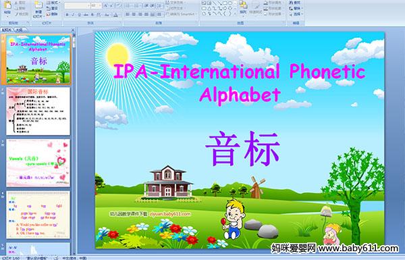The height and width of the screenshot is (260, 405).
Task: Open the font size combo box
Action: 97,5
